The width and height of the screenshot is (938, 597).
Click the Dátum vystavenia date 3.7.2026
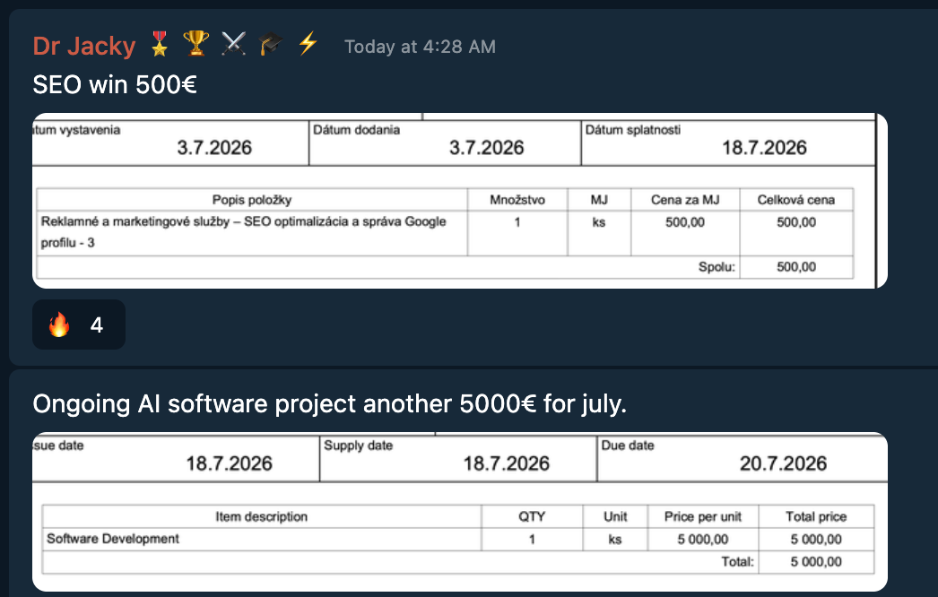pyautogui.click(x=214, y=148)
